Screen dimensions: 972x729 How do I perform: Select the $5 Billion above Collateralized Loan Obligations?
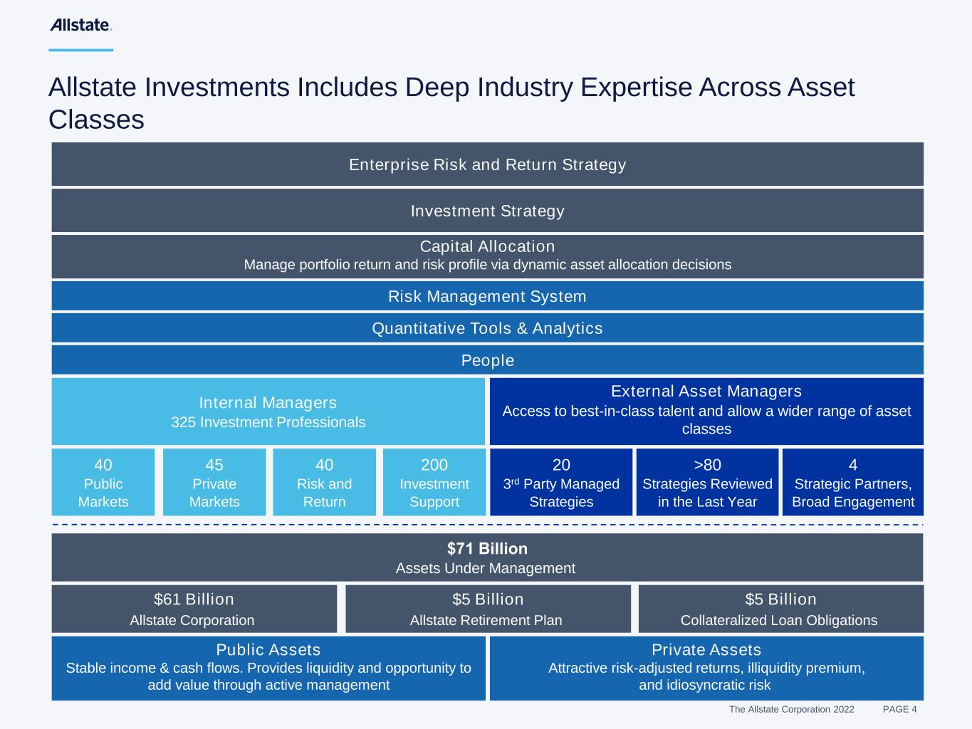click(x=780, y=599)
